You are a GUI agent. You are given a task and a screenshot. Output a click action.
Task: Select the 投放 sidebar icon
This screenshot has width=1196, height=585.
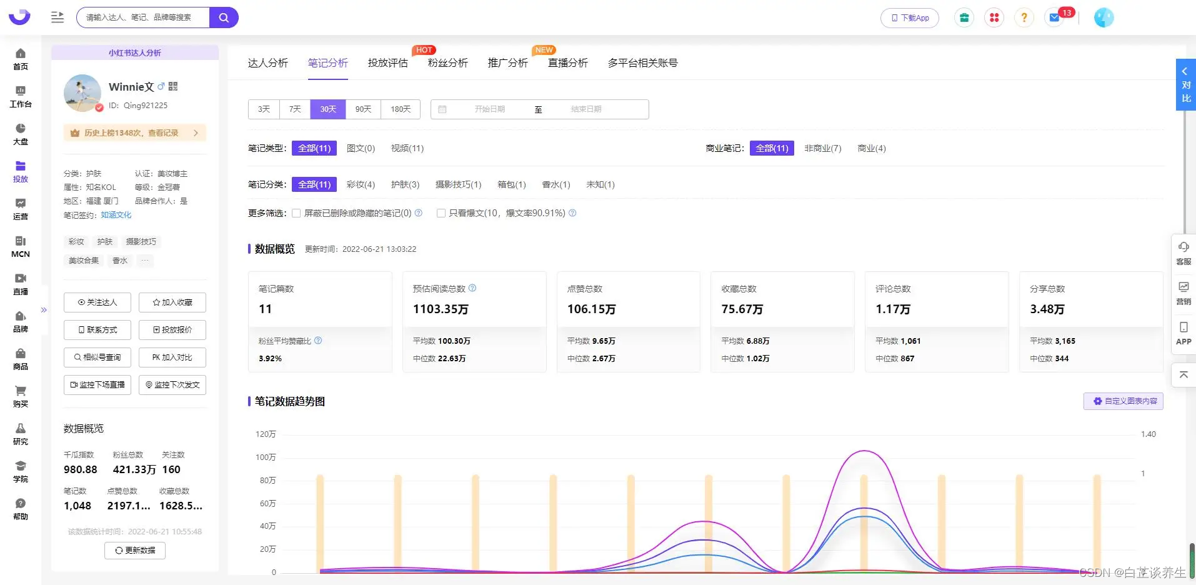tap(21, 171)
